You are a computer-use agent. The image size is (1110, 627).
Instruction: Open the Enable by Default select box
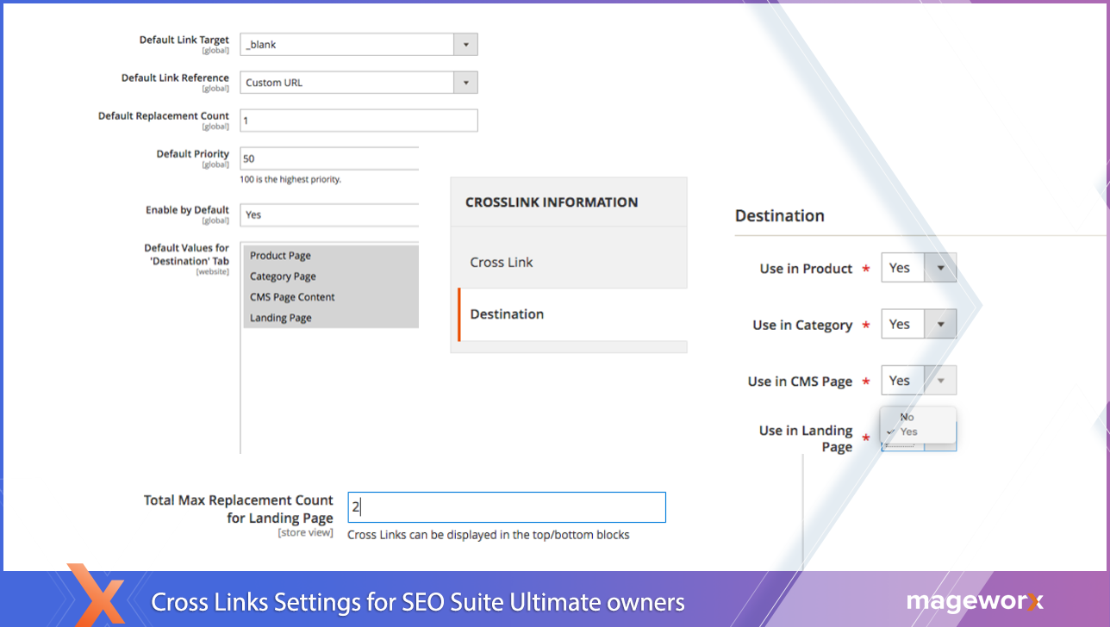pyautogui.click(x=329, y=214)
